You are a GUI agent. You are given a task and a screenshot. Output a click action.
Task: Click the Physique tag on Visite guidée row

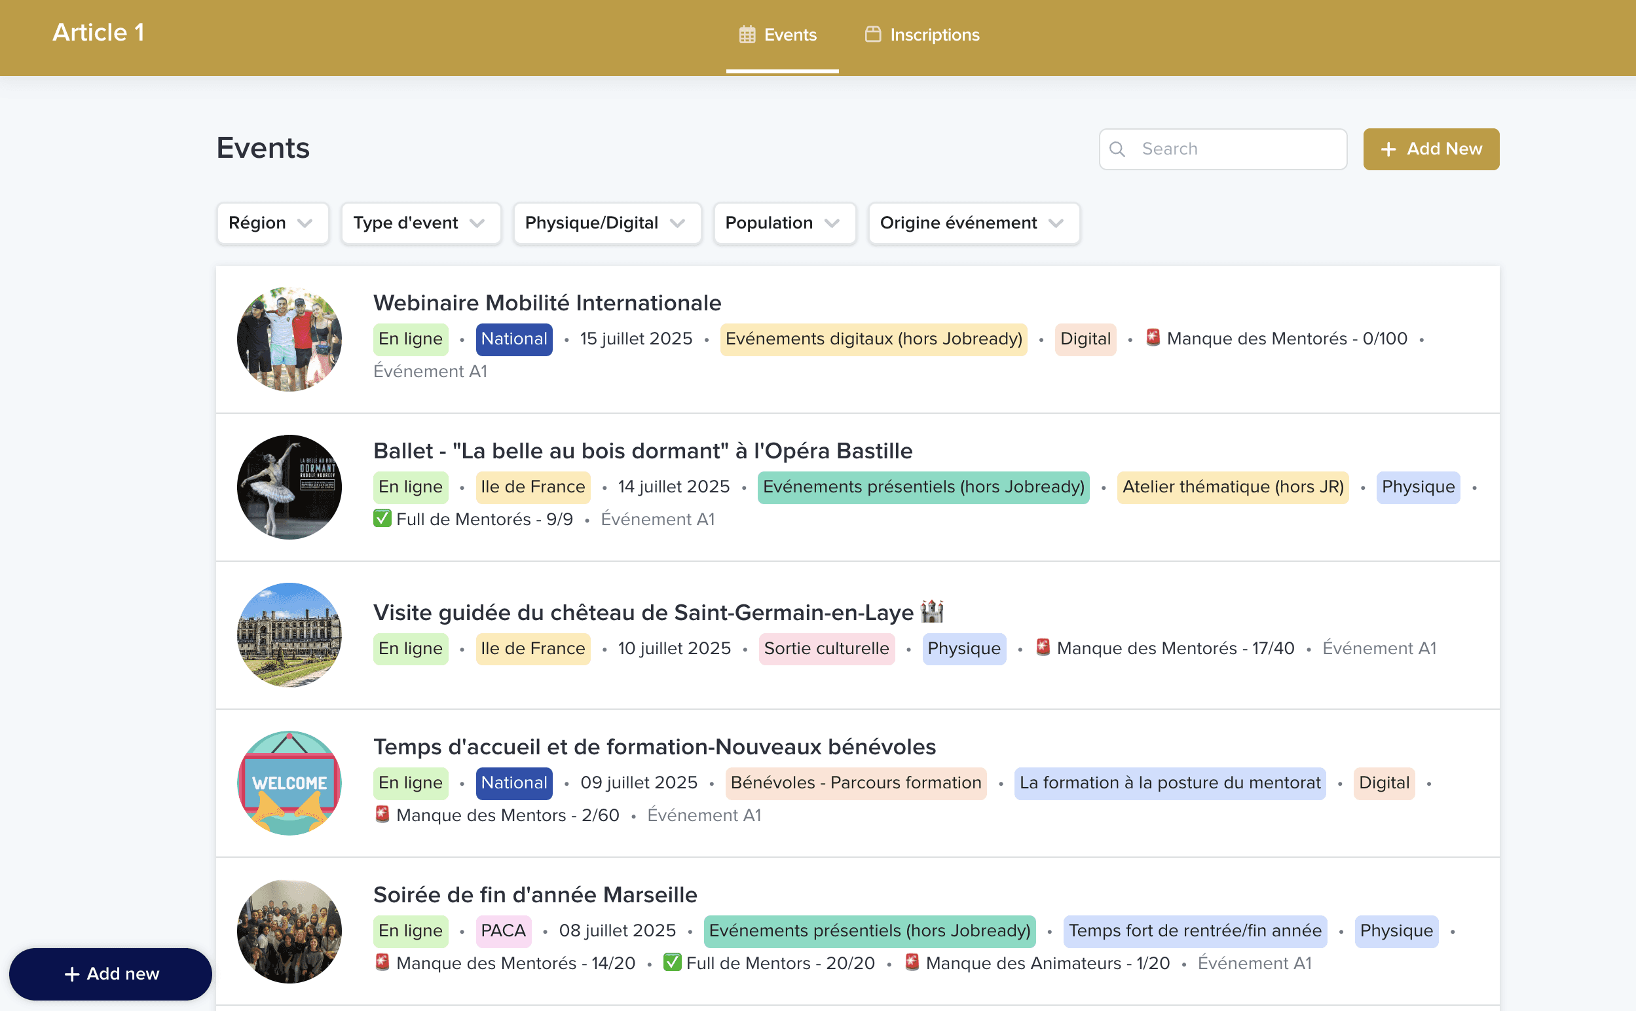[x=963, y=649]
